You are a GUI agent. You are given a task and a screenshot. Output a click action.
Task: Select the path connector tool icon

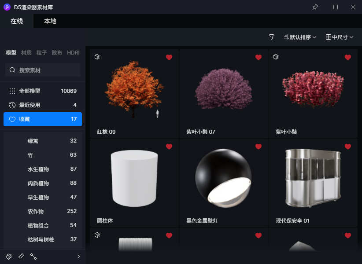[33, 257]
